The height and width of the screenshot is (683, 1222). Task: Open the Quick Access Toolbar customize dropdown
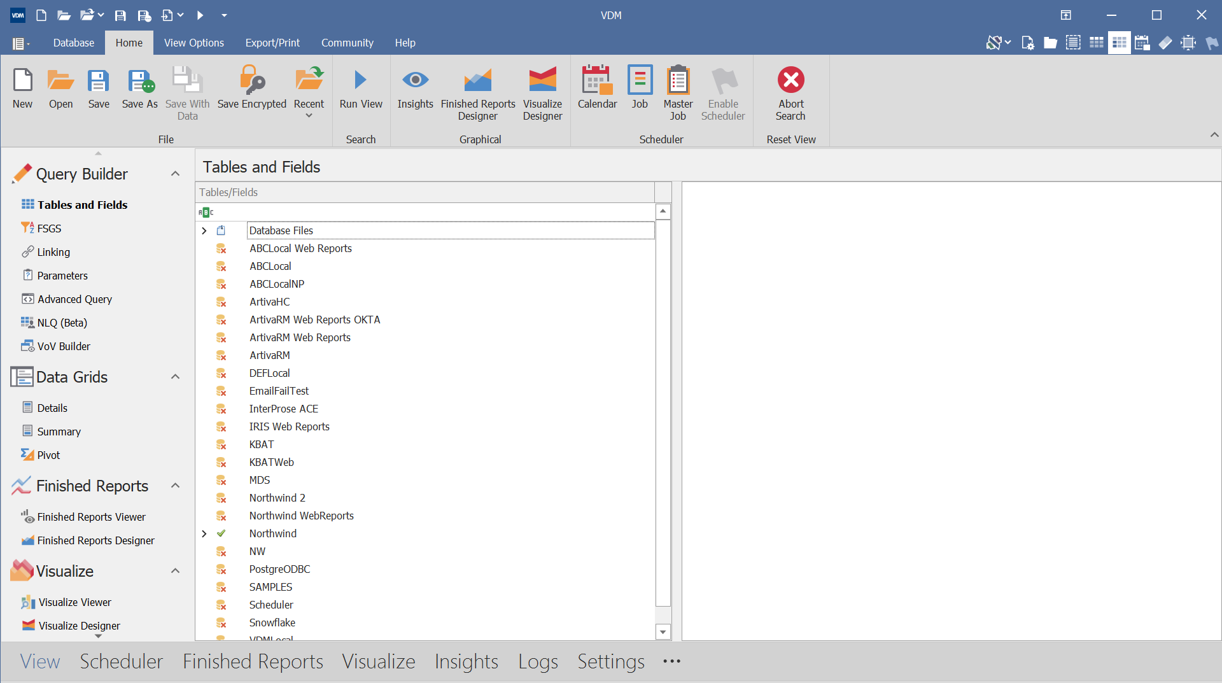pyautogui.click(x=224, y=15)
